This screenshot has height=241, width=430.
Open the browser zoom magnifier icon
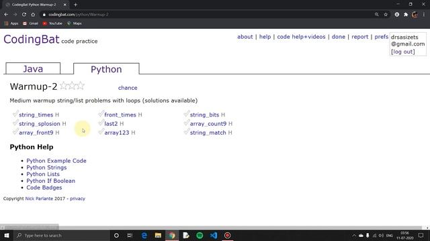click(377, 15)
